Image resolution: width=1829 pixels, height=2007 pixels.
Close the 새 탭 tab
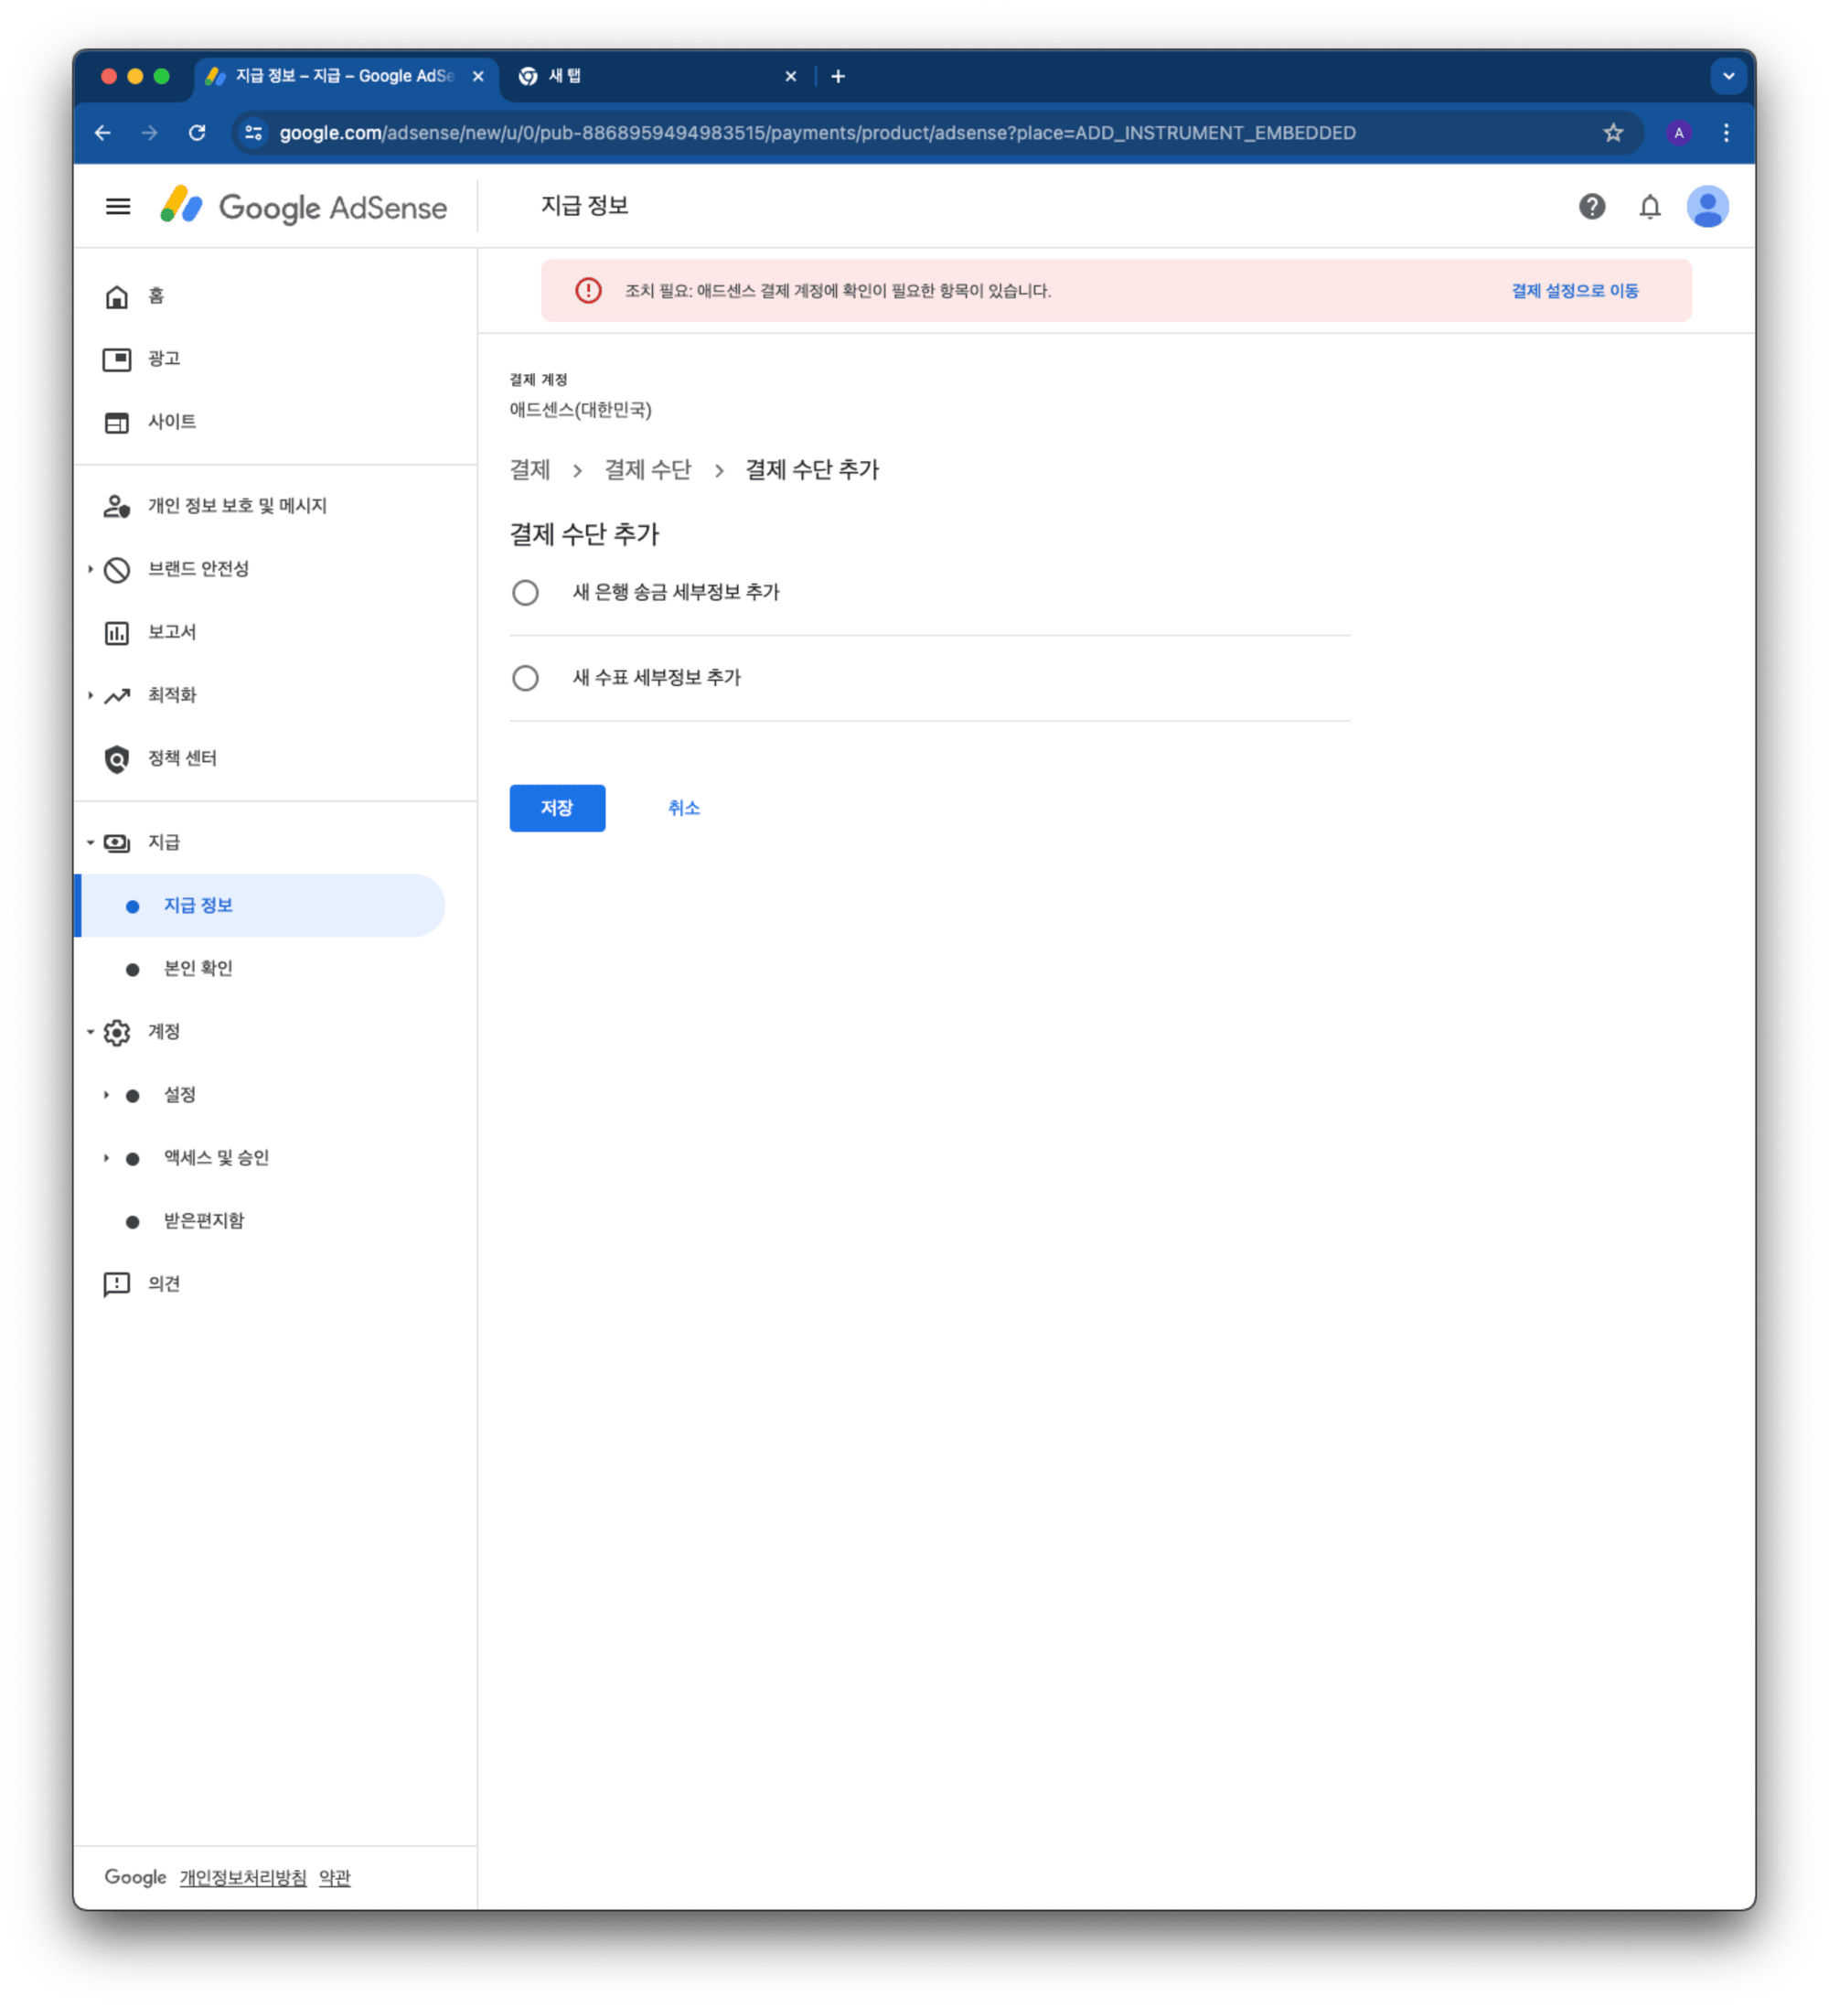790,76
